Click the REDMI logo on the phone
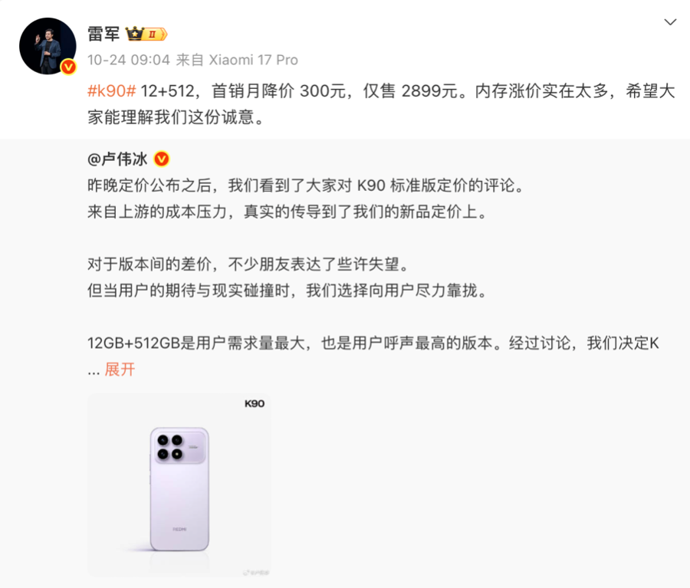The height and width of the screenshot is (588, 690). 179,529
